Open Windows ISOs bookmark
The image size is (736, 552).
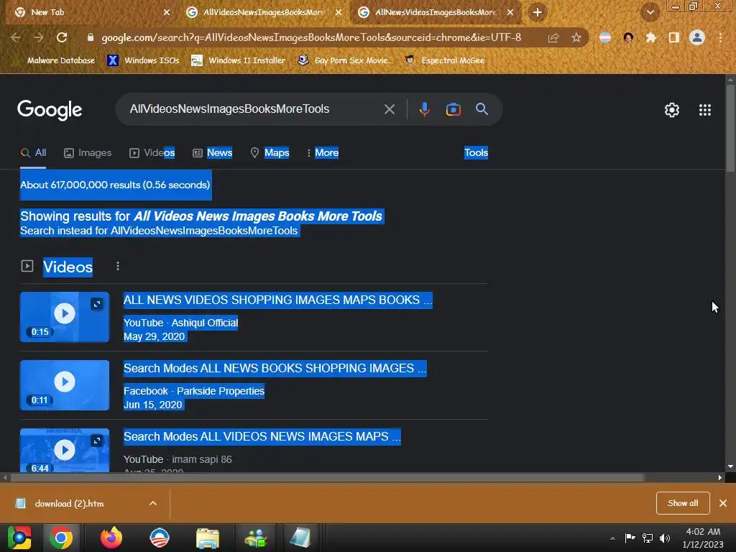pyautogui.click(x=143, y=60)
